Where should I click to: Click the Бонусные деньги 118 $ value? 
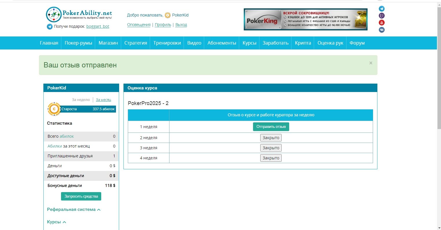point(110,185)
